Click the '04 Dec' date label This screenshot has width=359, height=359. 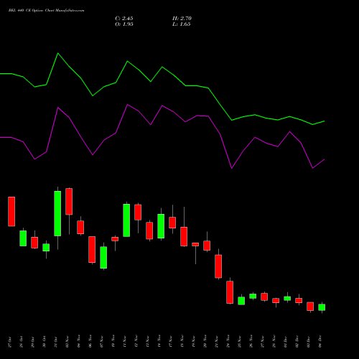(x=320, y=342)
